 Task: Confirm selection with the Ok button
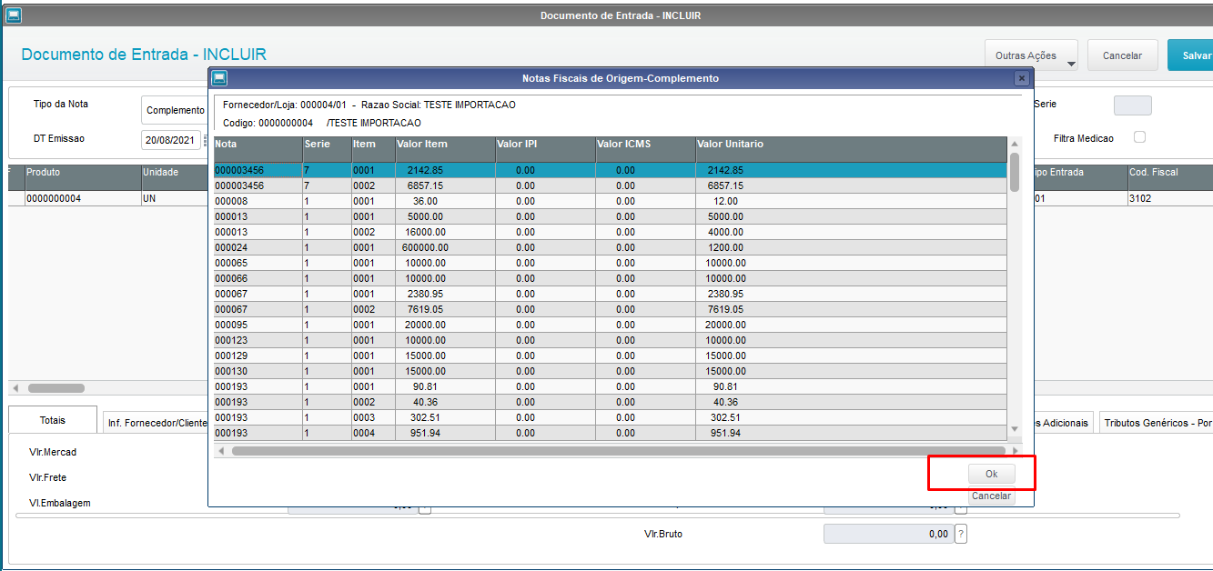point(991,474)
